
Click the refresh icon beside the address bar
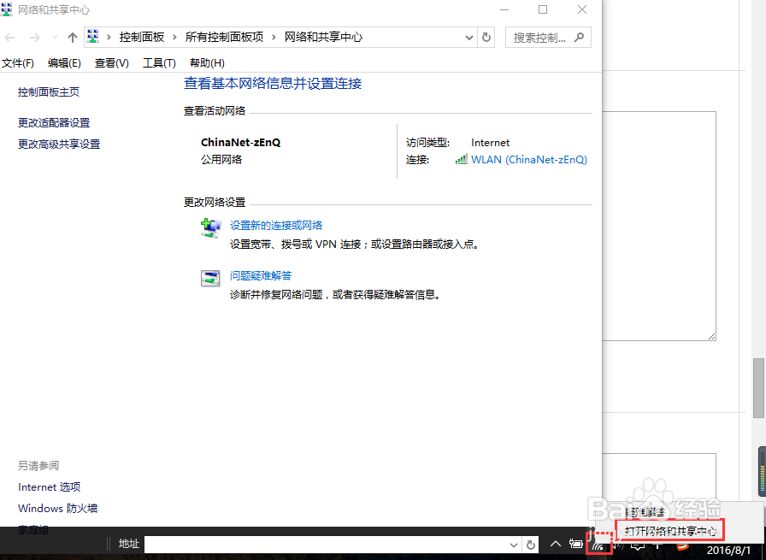point(486,37)
